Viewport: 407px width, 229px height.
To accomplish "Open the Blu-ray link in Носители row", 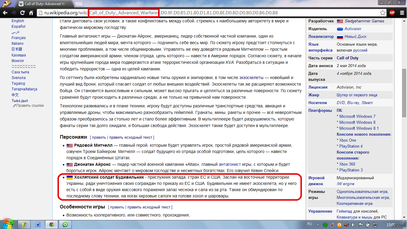I will (353, 103).
